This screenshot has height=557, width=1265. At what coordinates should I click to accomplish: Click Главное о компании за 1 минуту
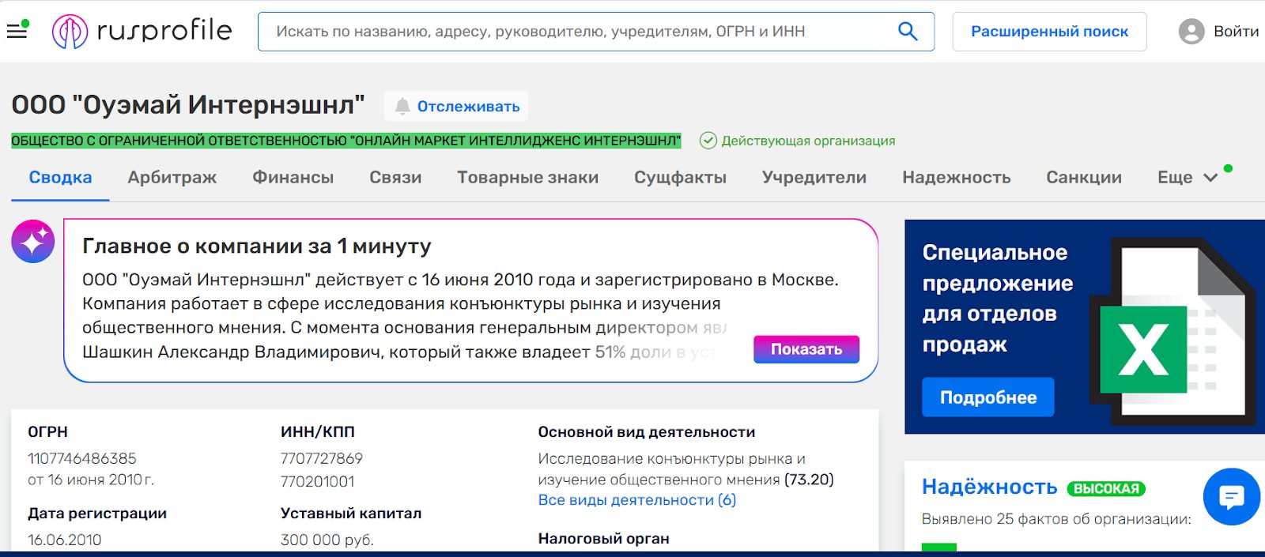tap(257, 247)
